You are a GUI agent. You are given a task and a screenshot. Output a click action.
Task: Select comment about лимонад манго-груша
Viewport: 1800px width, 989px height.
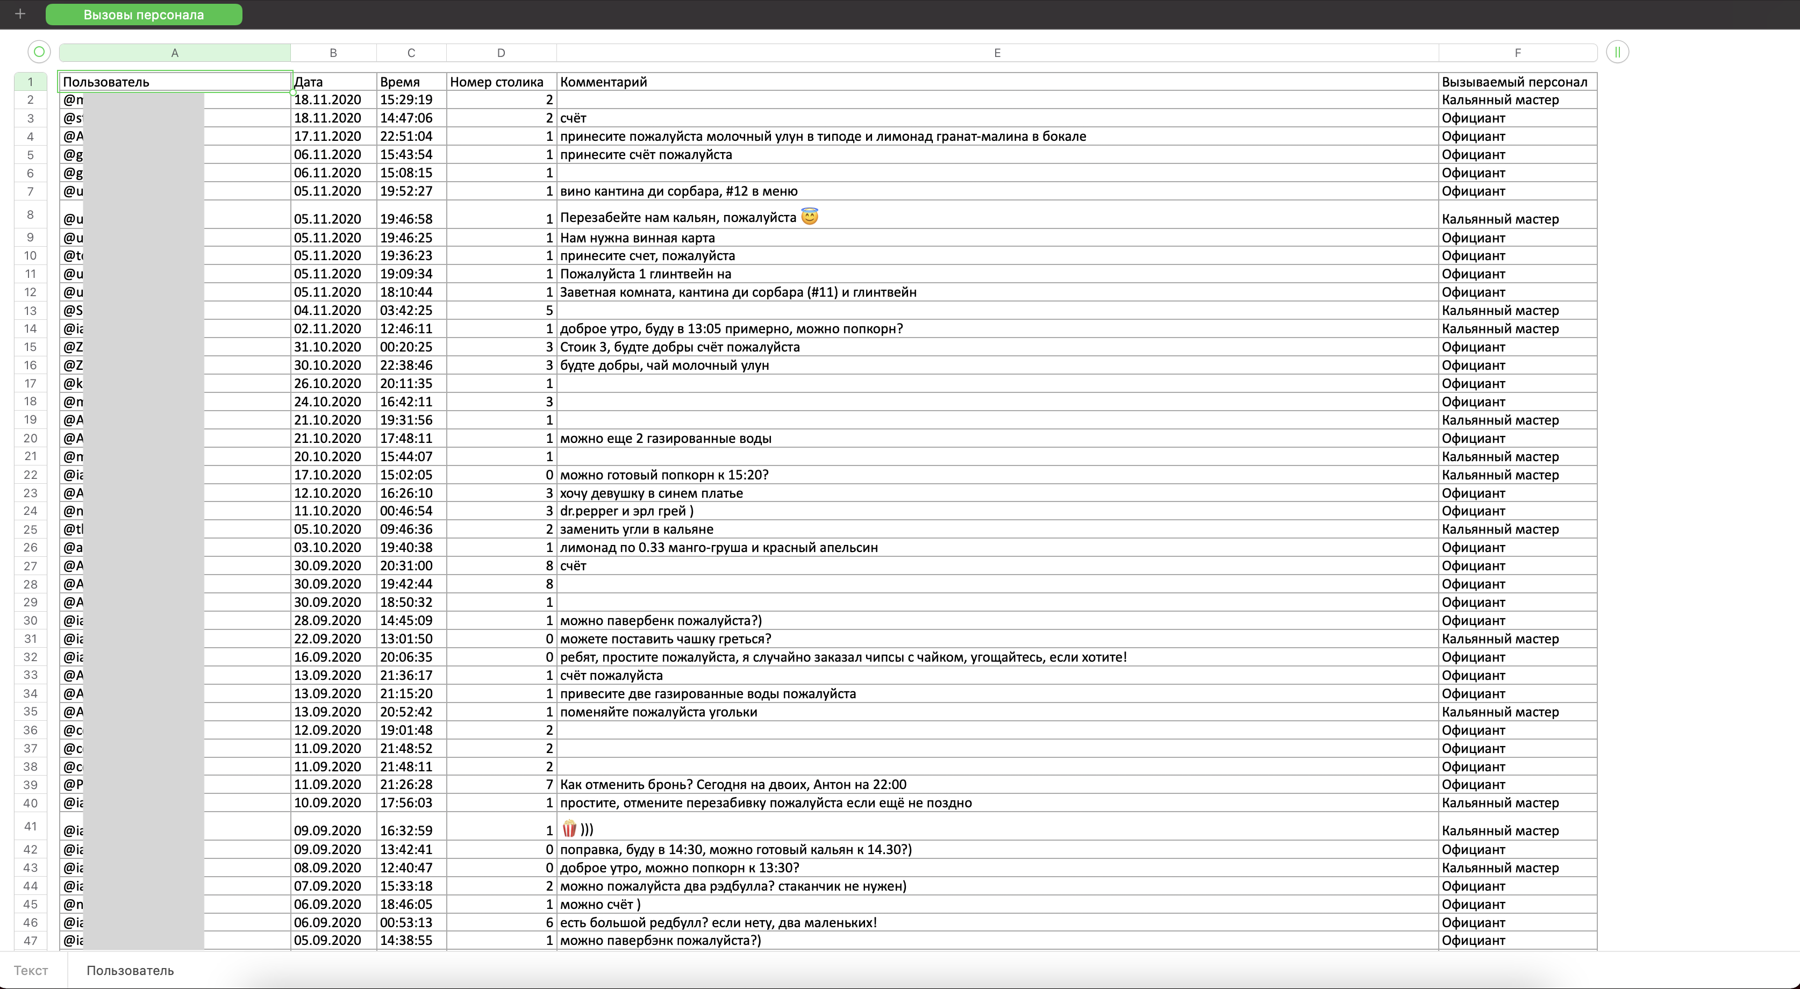[997, 547]
